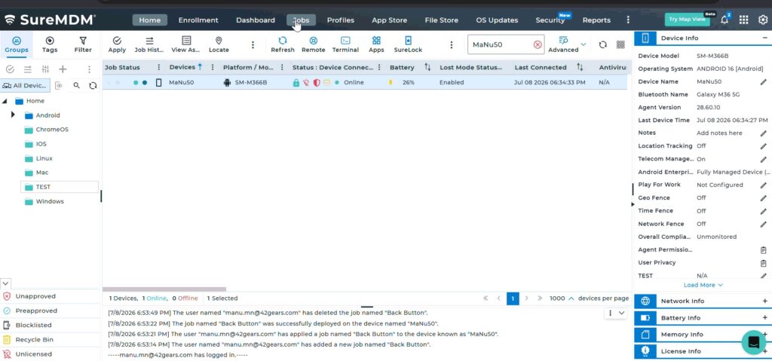Go to the Profiles tab
Image resolution: width=772 pixels, height=361 pixels.
340,20
